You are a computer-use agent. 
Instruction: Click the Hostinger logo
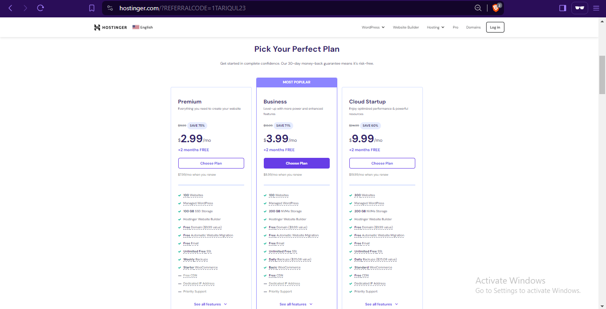click(x=111, y=27)
